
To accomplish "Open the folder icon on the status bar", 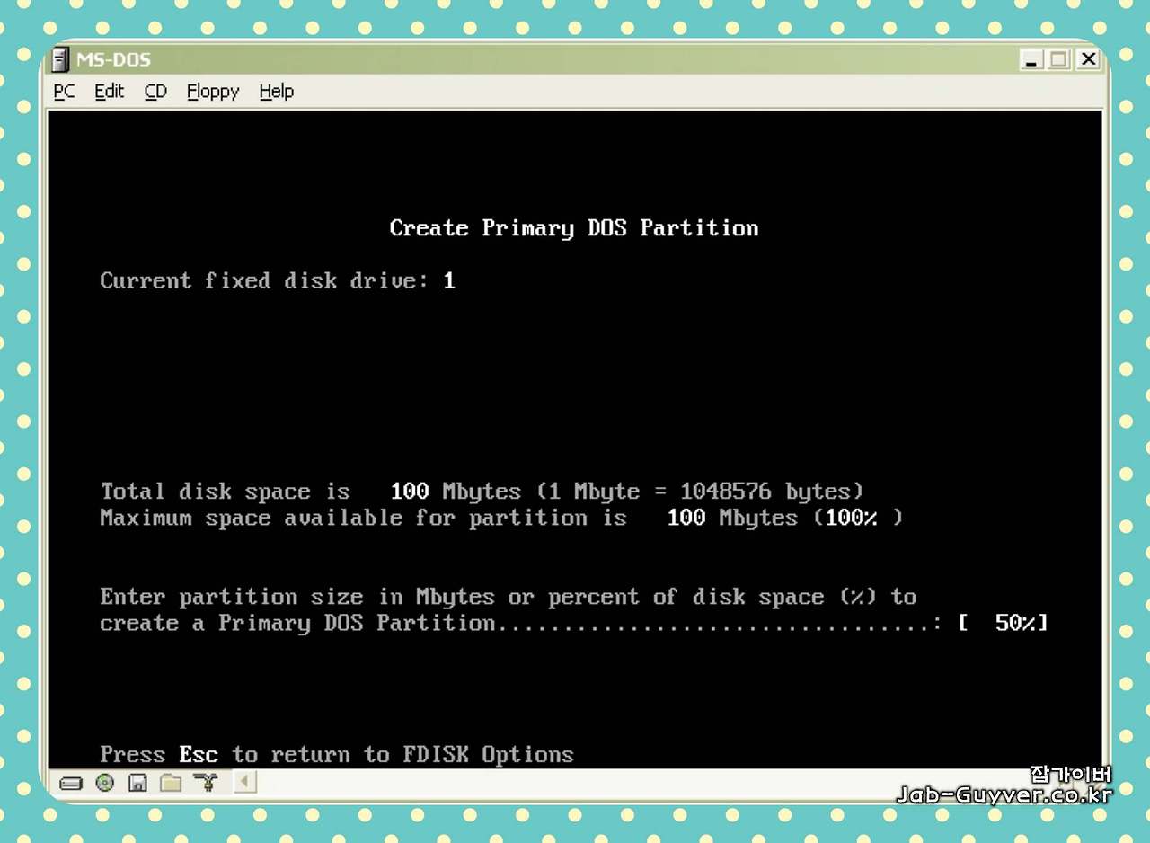I will [171, 783].
